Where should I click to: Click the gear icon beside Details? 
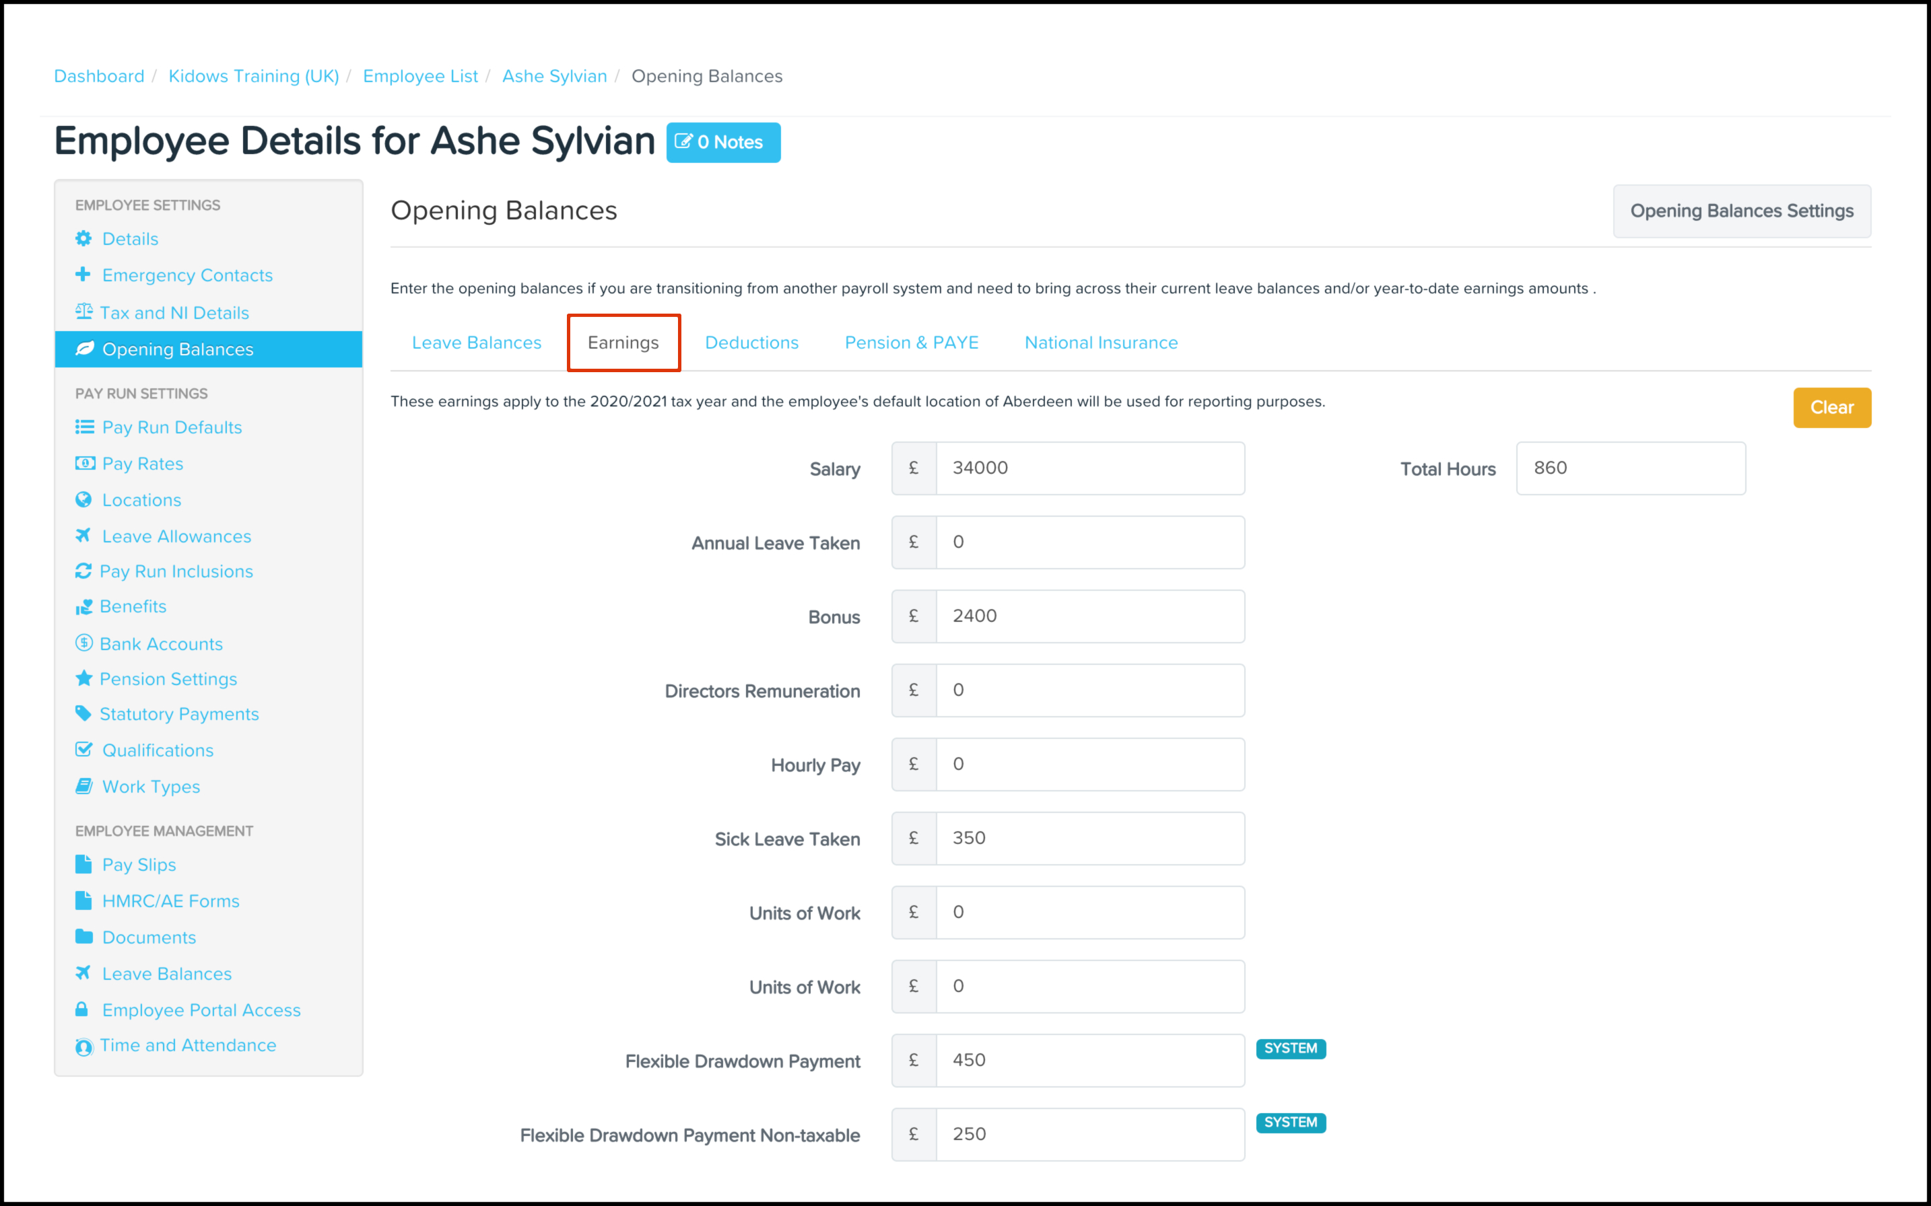click(83, 238)
